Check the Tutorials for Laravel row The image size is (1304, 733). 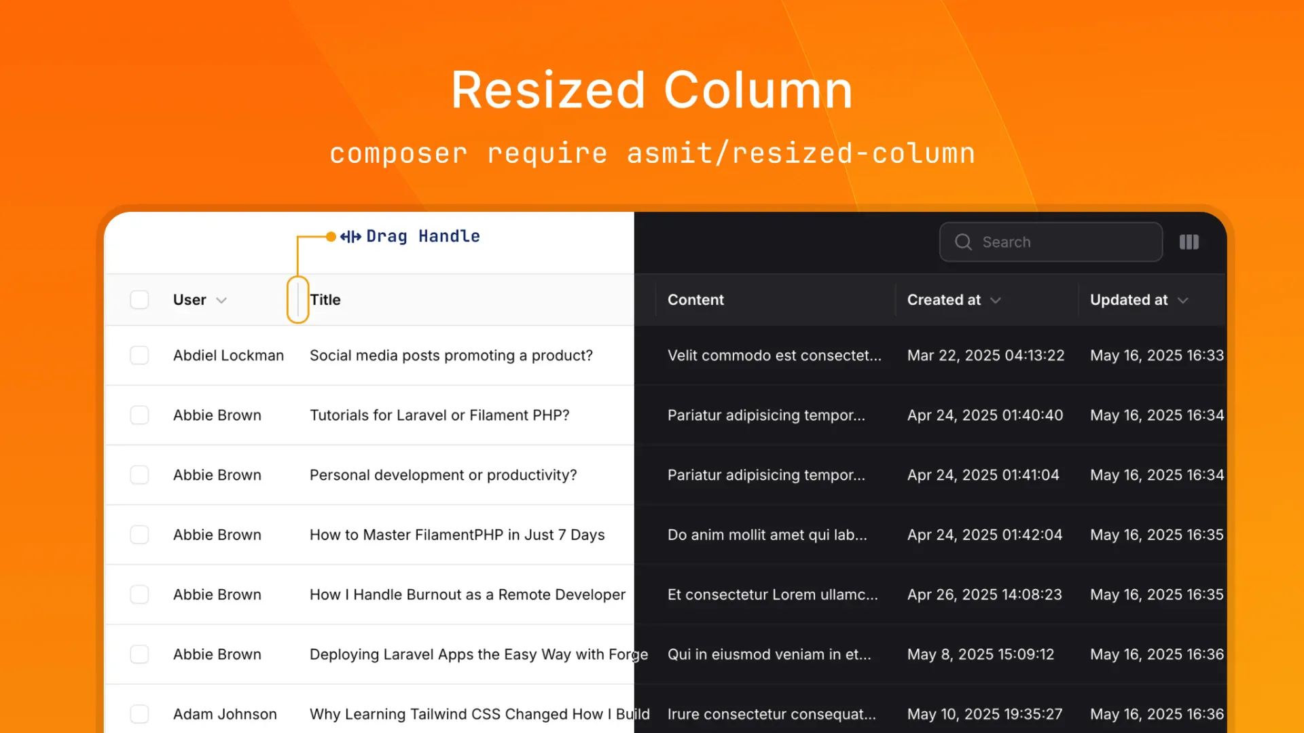point(139,415)
